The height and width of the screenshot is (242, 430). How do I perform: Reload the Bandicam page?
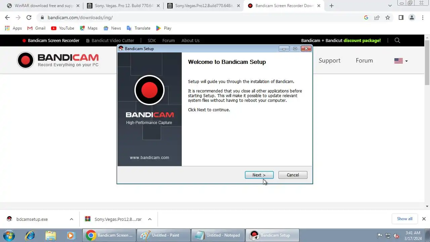point(29,17)
